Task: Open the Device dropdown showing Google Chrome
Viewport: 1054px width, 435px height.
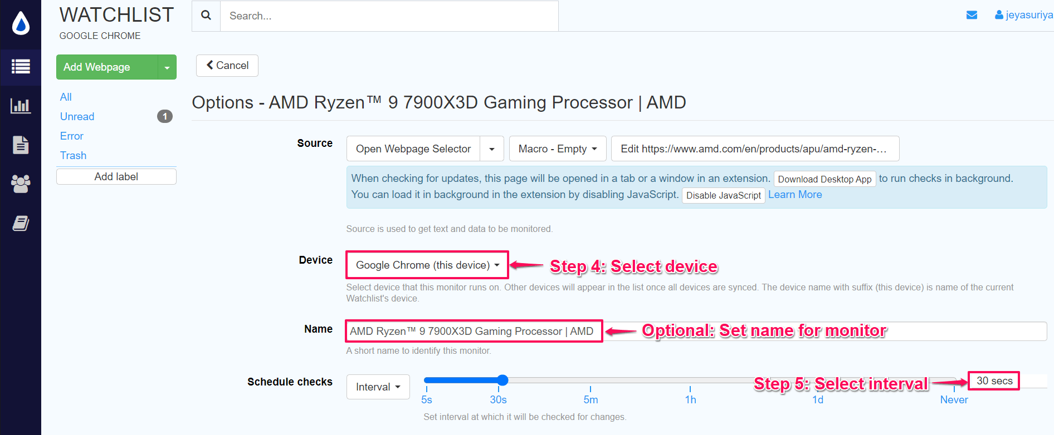Action: pyautogui.click(x=427, y=265)
